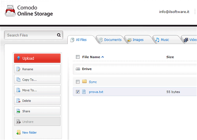Toggle the select-all checkbox beside File Name

coord(78,57)
